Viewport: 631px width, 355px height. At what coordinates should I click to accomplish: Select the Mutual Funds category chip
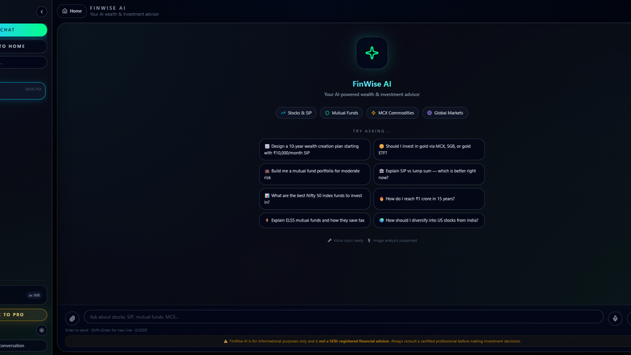340,113
